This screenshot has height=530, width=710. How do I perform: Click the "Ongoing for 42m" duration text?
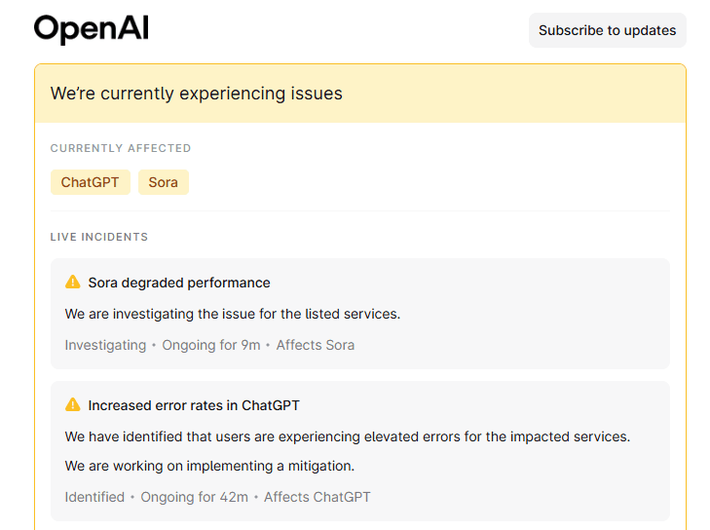(194, 497)
